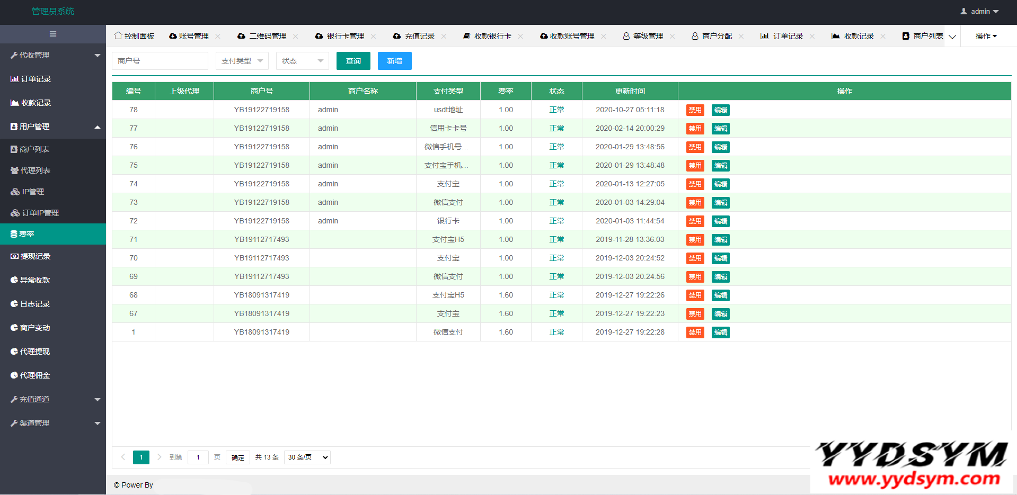Collapse the sidebar with the hamburger icon
This screenshot has width=1017, height=495.
tap(53, 34)
